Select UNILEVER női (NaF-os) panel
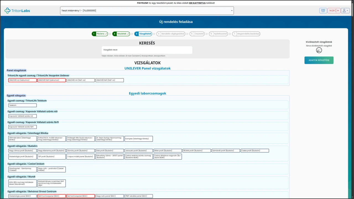Image resolution: width=354 pixels, height=199 pixels. (x=80, y=80)
